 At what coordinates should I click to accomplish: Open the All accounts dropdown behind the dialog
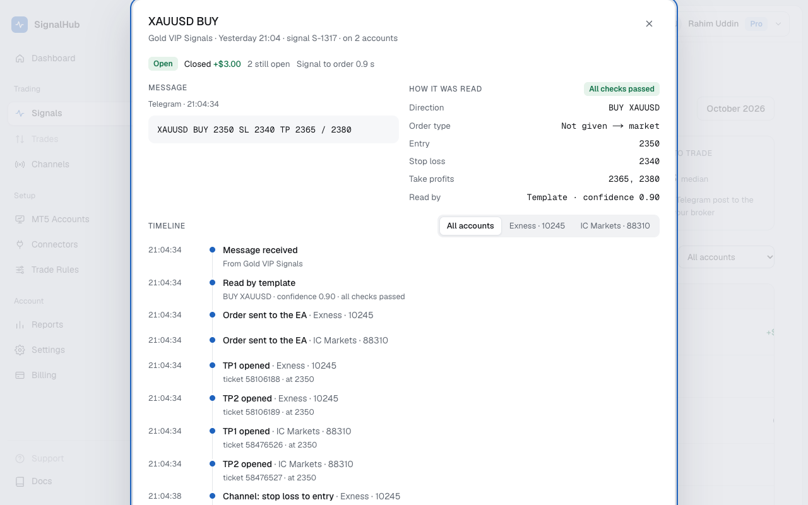pyautogui.click(x=727, y=257)
